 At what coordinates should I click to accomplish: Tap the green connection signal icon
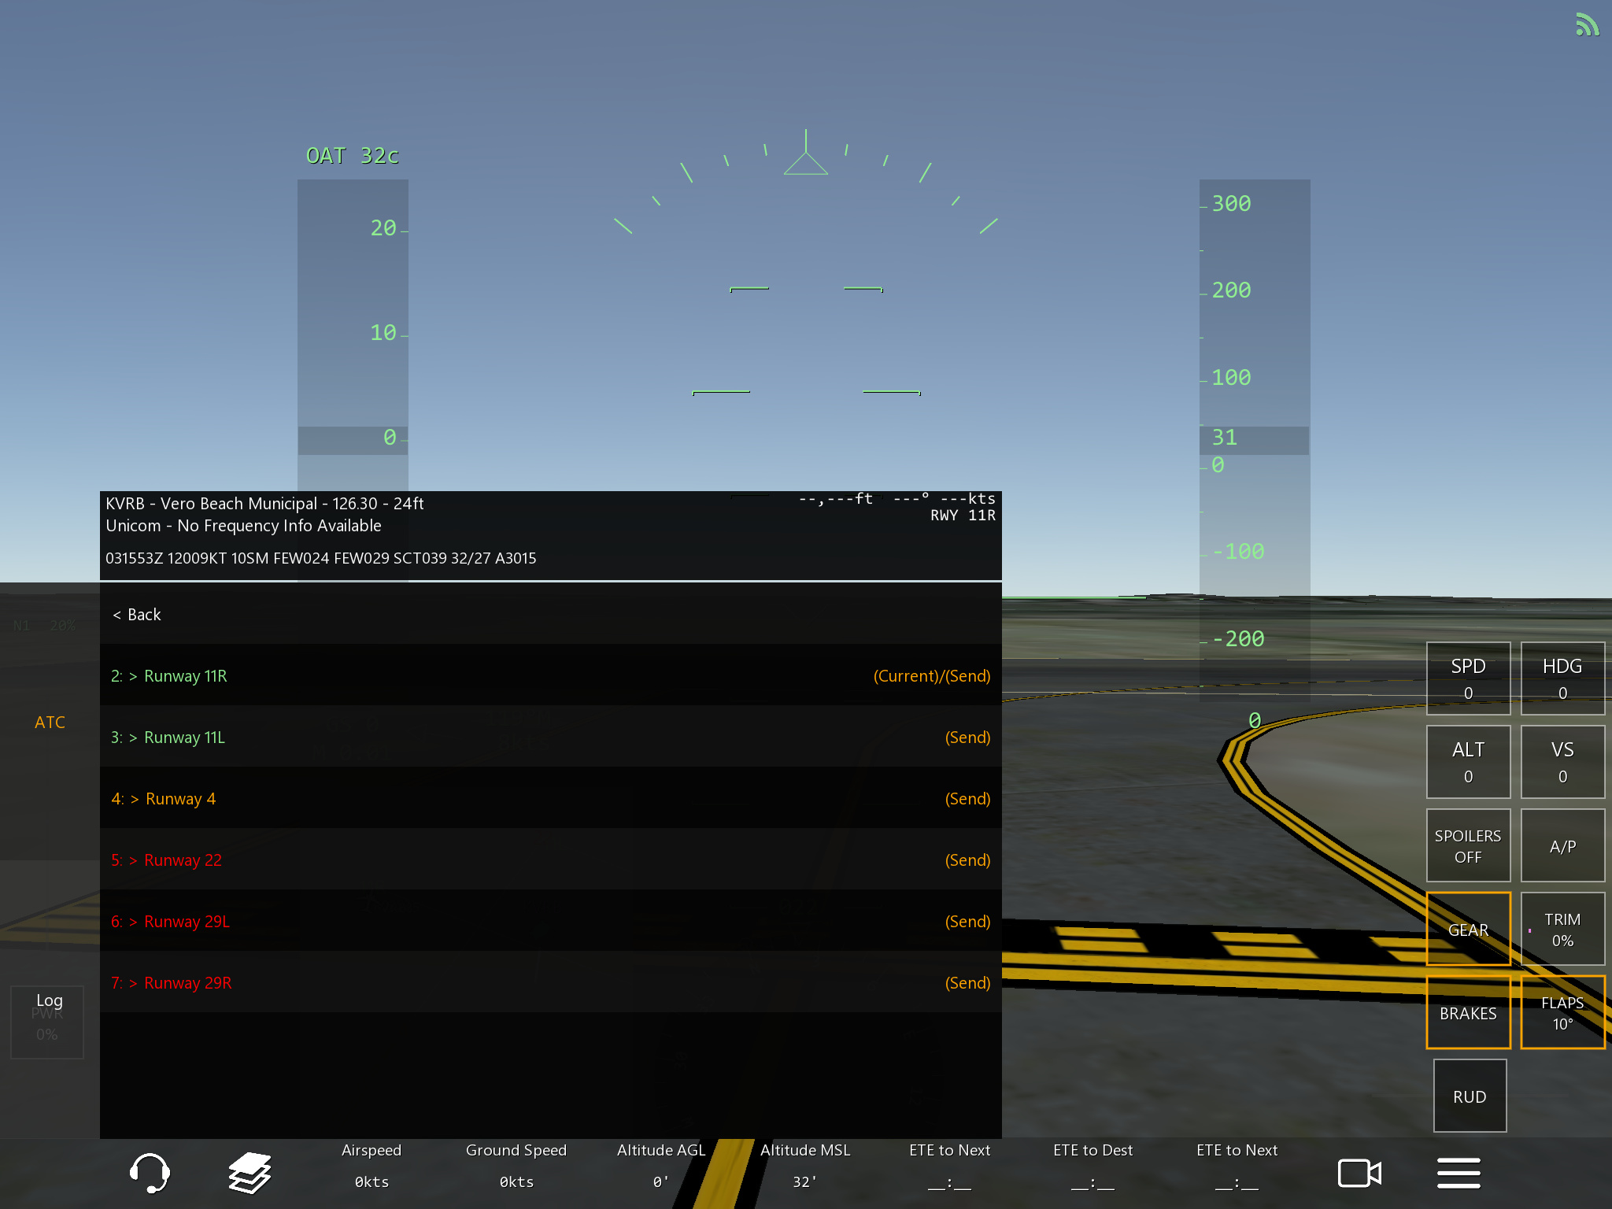point(1586,25)
